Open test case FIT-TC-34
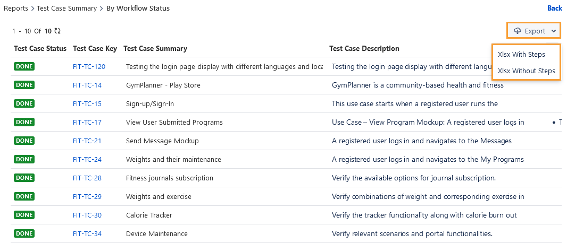The width and height of the screenshot is (567, 243). (x=87, y=233)
